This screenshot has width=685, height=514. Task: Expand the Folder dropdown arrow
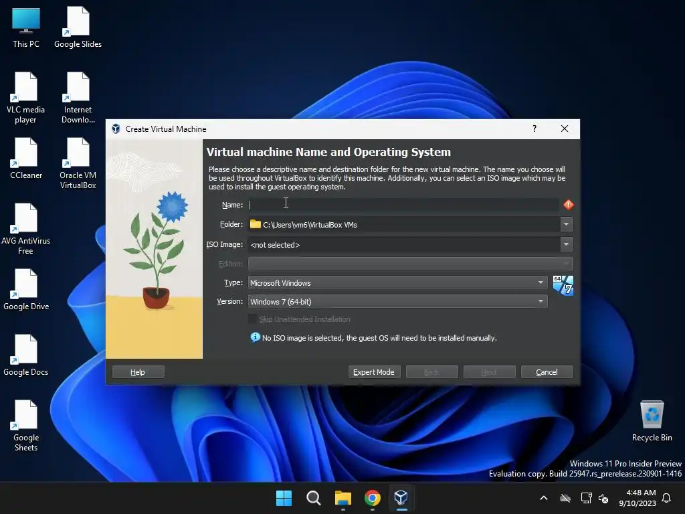coord(566,224)
